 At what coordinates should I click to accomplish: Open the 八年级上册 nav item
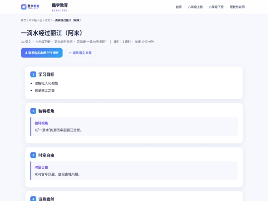[x=195, y=7]
